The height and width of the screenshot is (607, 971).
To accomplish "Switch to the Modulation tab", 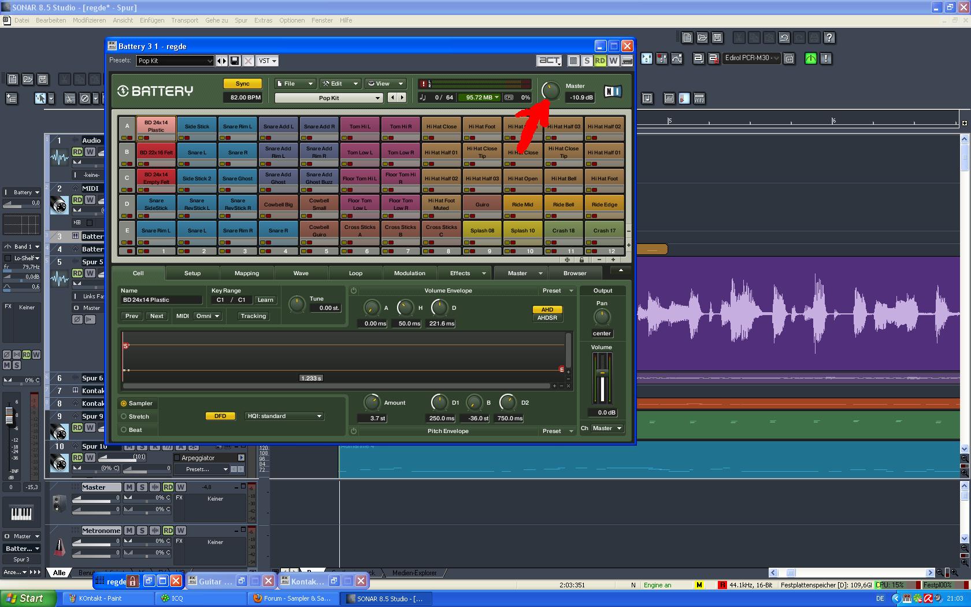I will tap(409, 273).
